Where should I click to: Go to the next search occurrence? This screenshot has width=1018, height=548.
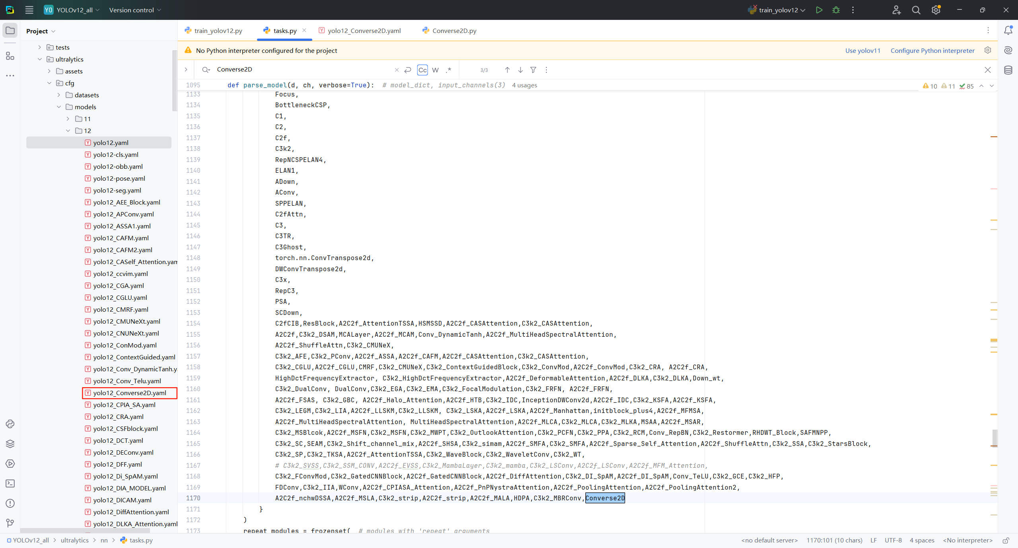[x=520, y=70]
